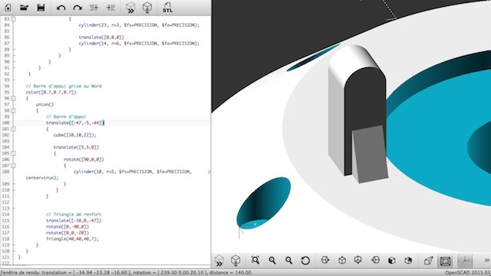Screen dimensions: 491x276
Task: Switch to the Top view
Action: 342,260
